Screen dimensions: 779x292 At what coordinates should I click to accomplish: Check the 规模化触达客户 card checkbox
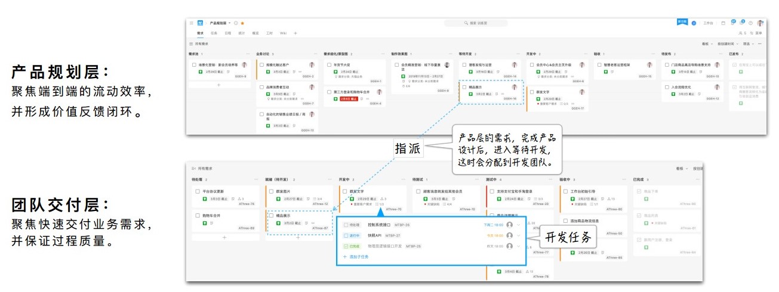261,65
